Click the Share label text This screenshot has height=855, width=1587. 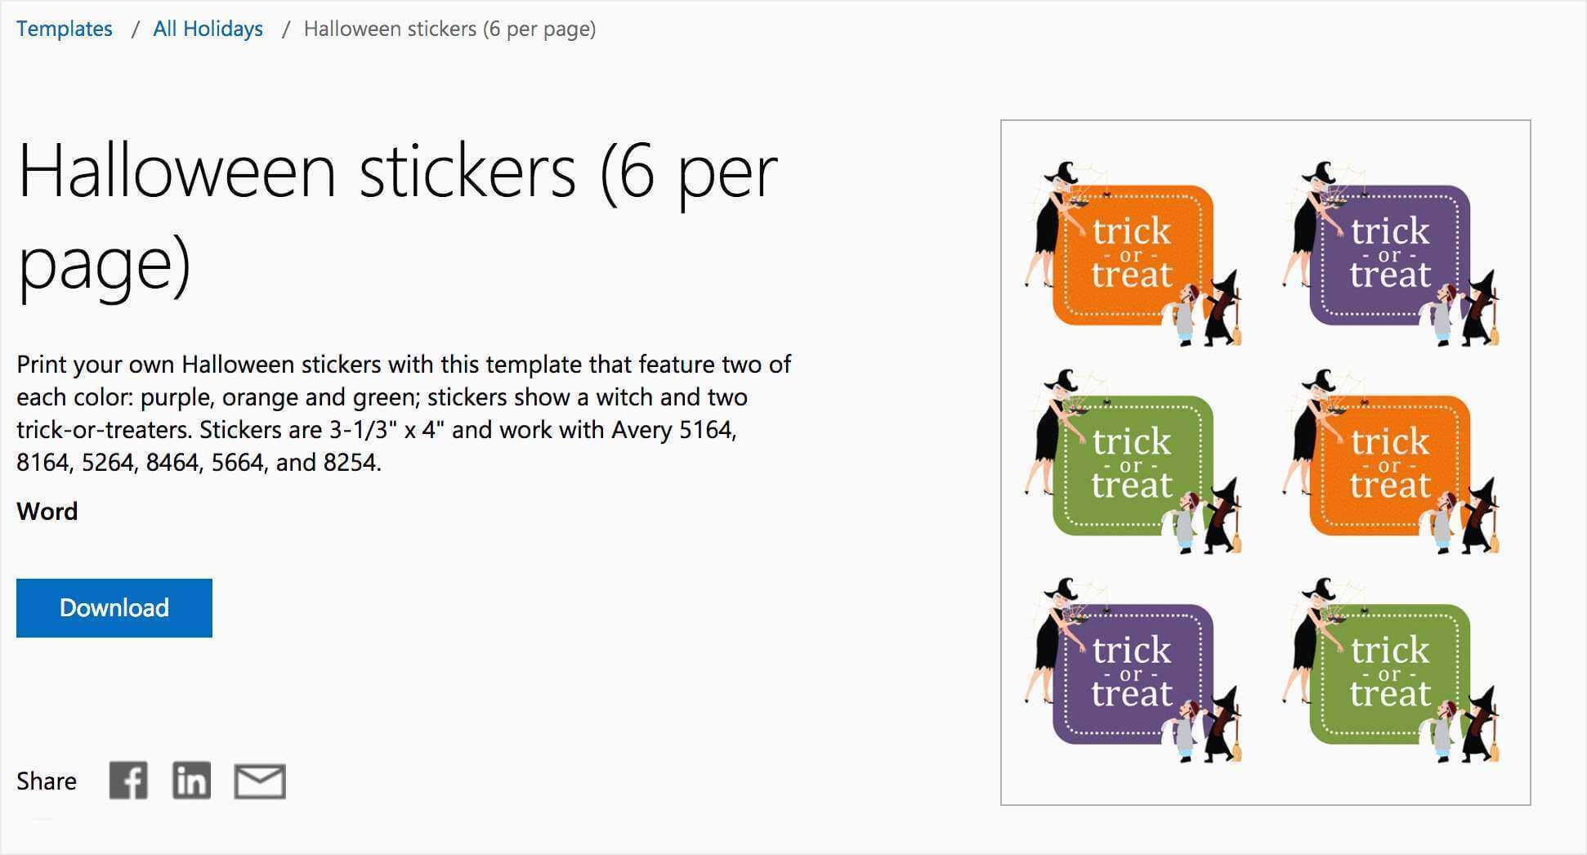pos(47,781)
